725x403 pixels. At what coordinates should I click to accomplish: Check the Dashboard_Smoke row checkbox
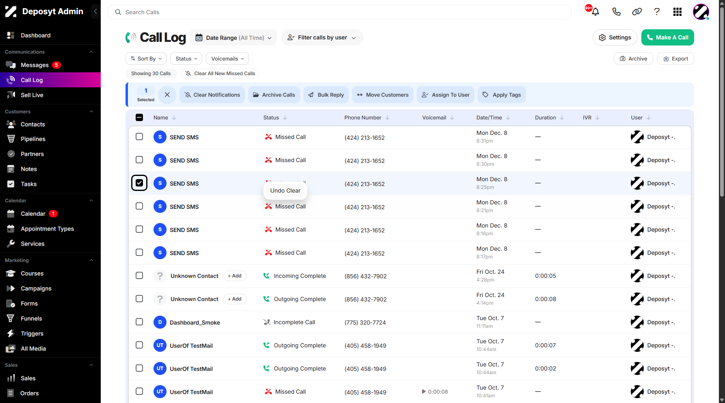(x=139, y=322)
